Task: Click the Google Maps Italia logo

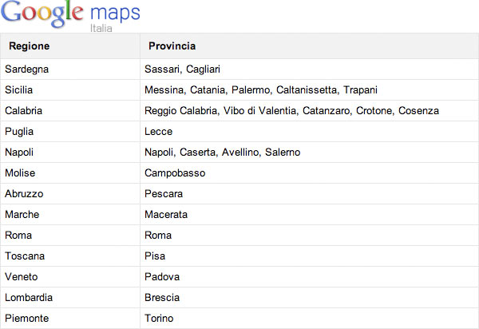Action: pos(71,16)
